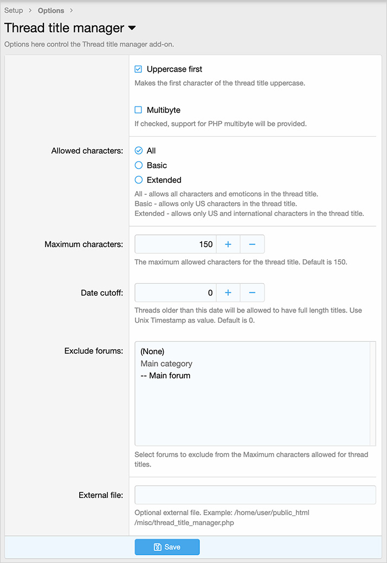Save the thread title options
The image size is (387, 563).
click(x=167, y=547)
